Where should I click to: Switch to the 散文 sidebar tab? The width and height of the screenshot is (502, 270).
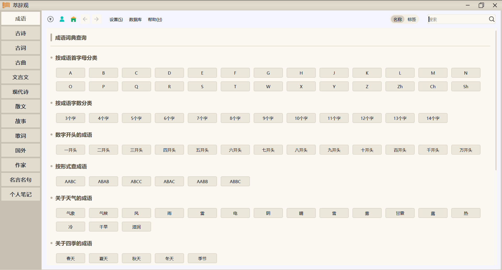tap(21, 106)
